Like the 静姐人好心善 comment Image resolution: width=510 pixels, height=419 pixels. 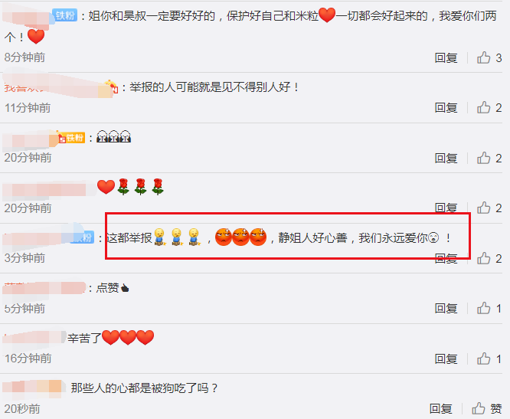(x=489, y=258)
